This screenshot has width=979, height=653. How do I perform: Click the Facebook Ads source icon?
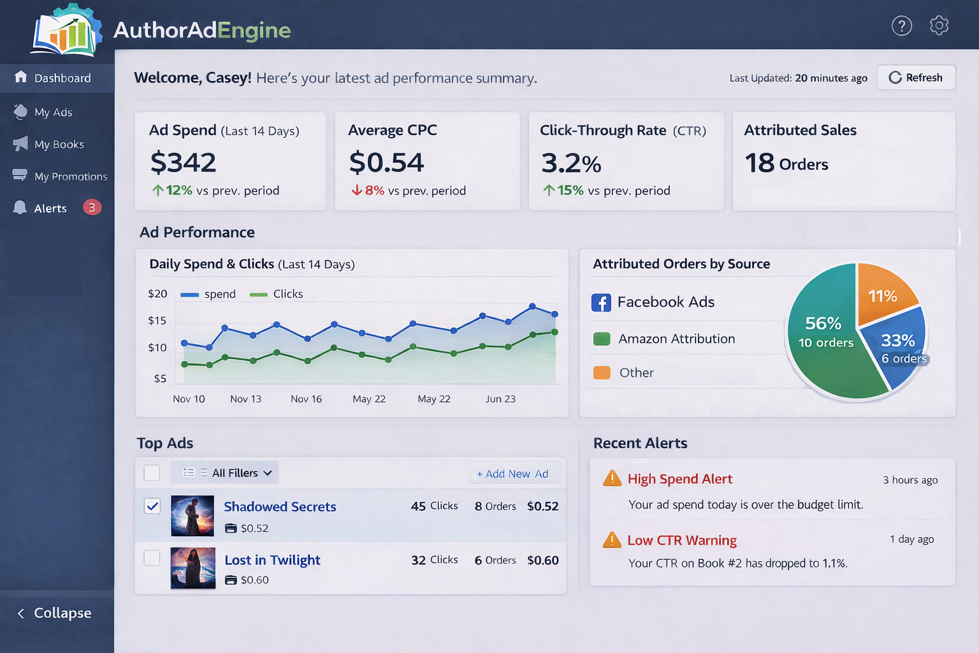tap(601, 302)
